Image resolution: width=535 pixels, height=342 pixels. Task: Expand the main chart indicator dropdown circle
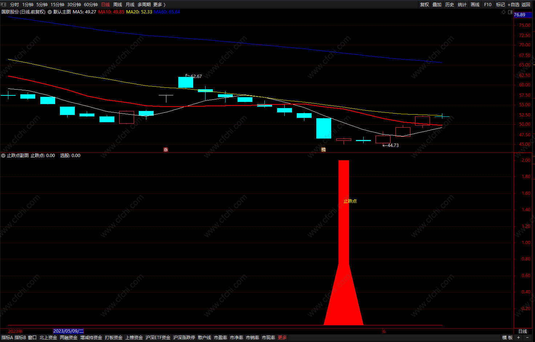click(x=50, y=12)
